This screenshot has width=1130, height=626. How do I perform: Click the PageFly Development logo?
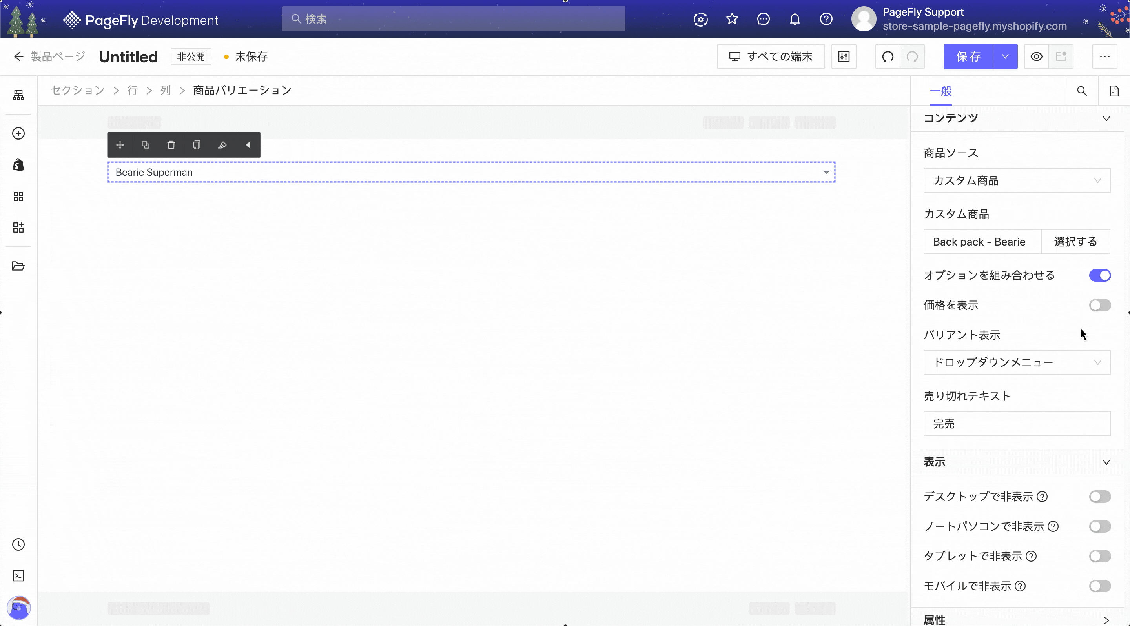pos(140,20)
